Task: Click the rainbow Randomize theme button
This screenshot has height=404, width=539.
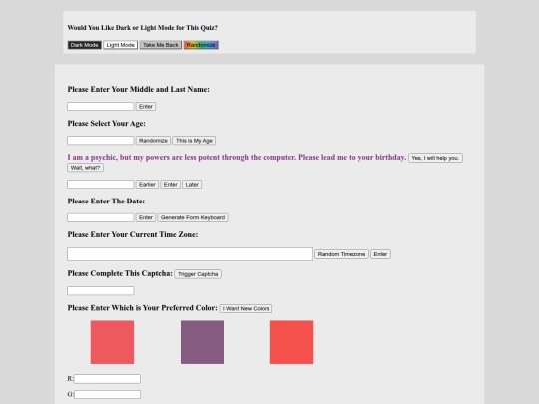Action: tap(201, 45)
